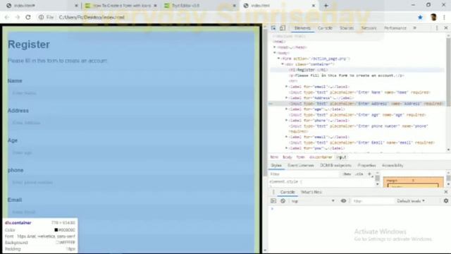
Task: Add new style rule plus button
Action: [369, 174]
